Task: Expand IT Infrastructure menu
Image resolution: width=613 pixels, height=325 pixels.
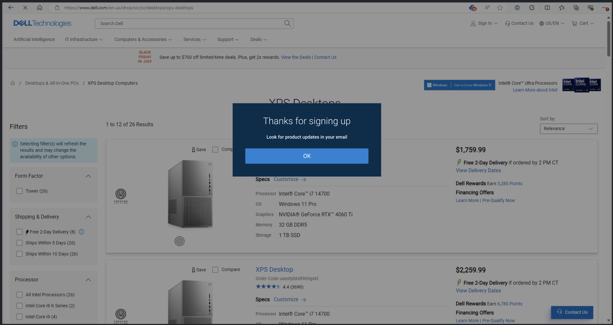Action: coord(84,40)
